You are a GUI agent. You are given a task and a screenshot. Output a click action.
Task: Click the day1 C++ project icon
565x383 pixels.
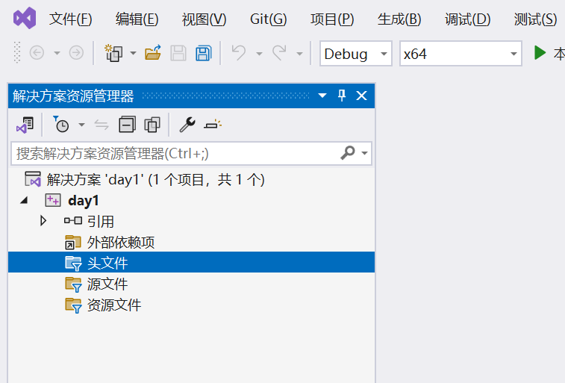pos(52,200)
